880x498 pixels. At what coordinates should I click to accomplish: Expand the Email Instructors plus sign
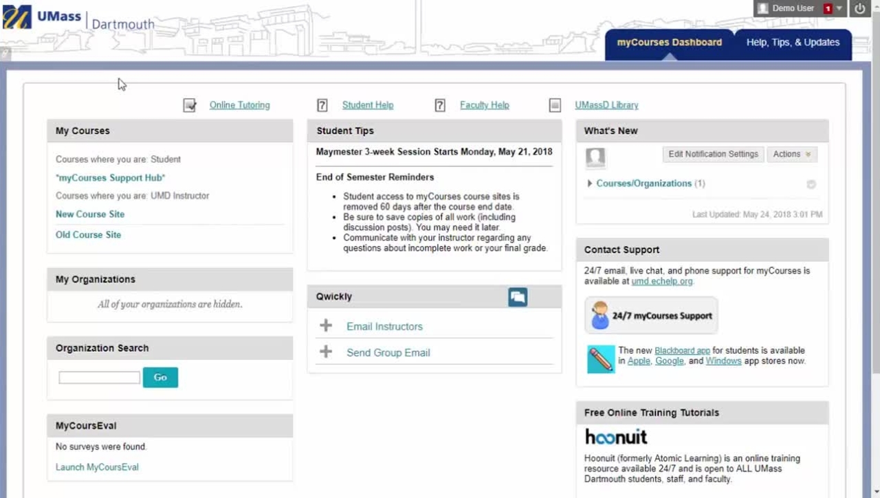click(326, 326)
